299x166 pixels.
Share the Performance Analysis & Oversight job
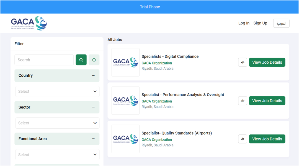click(243, 101)
